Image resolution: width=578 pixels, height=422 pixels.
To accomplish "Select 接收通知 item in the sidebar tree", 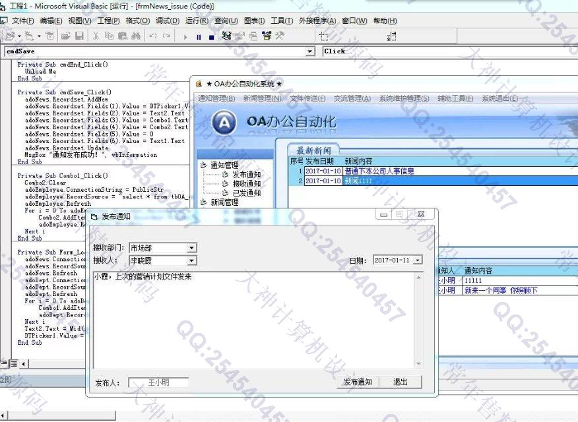I will coord(247,183).
